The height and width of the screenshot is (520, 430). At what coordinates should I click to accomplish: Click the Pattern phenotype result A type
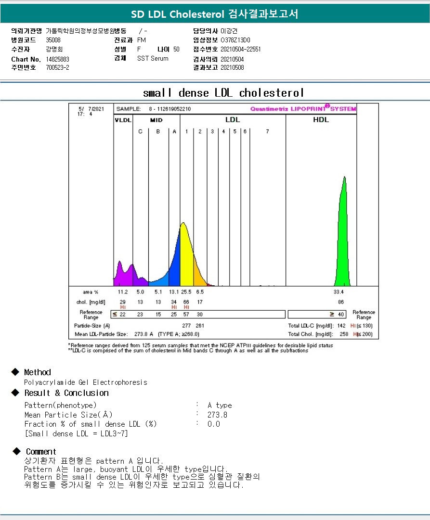point(220,405)
